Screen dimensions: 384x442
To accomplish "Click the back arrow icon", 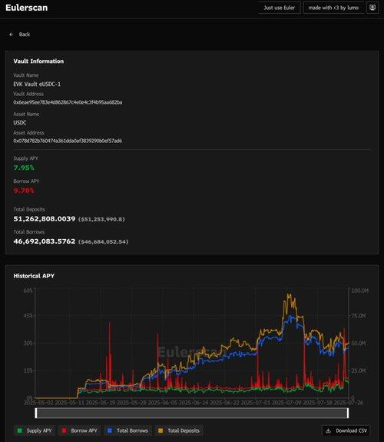I will pos(12,35).
